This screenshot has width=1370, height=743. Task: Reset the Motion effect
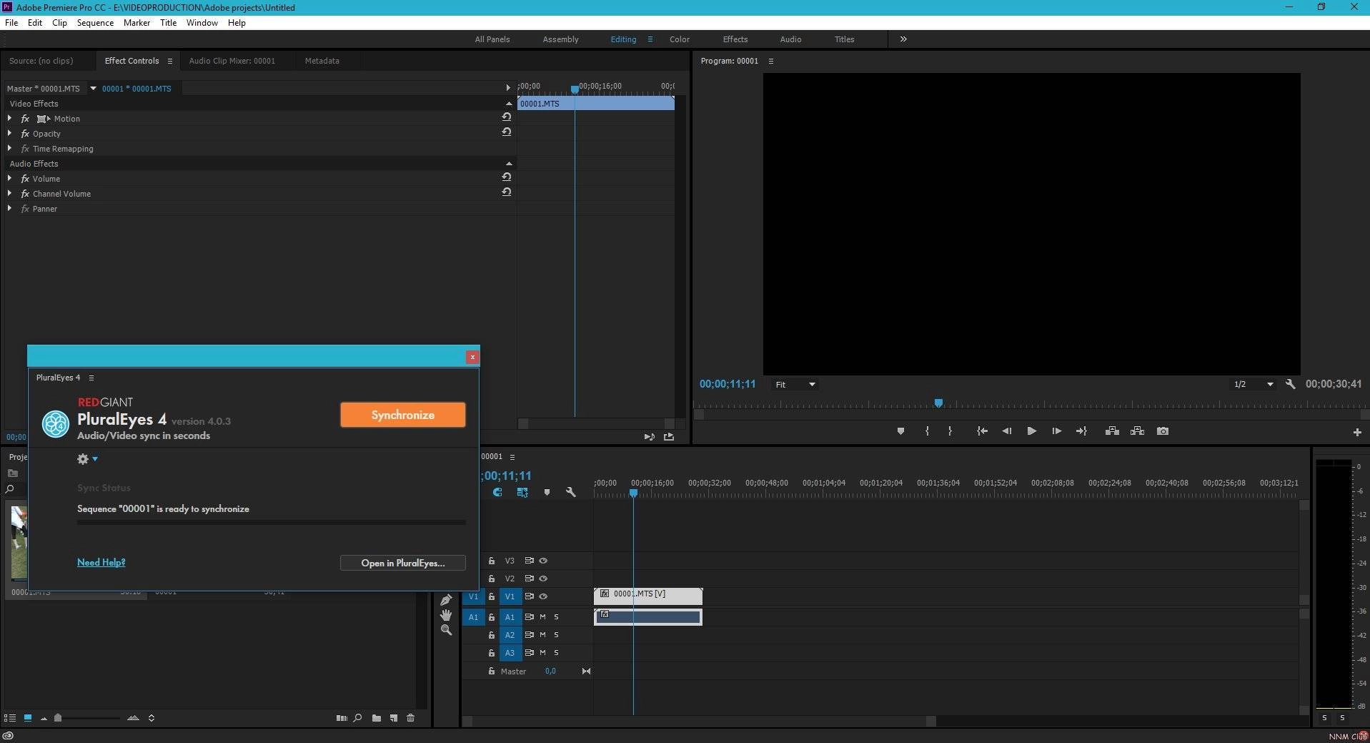pos(507,117)
